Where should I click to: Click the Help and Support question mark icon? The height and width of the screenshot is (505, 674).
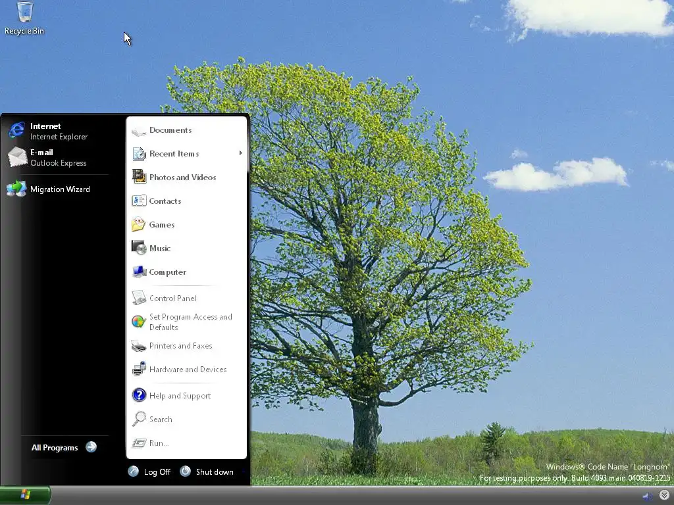(139, 395)
